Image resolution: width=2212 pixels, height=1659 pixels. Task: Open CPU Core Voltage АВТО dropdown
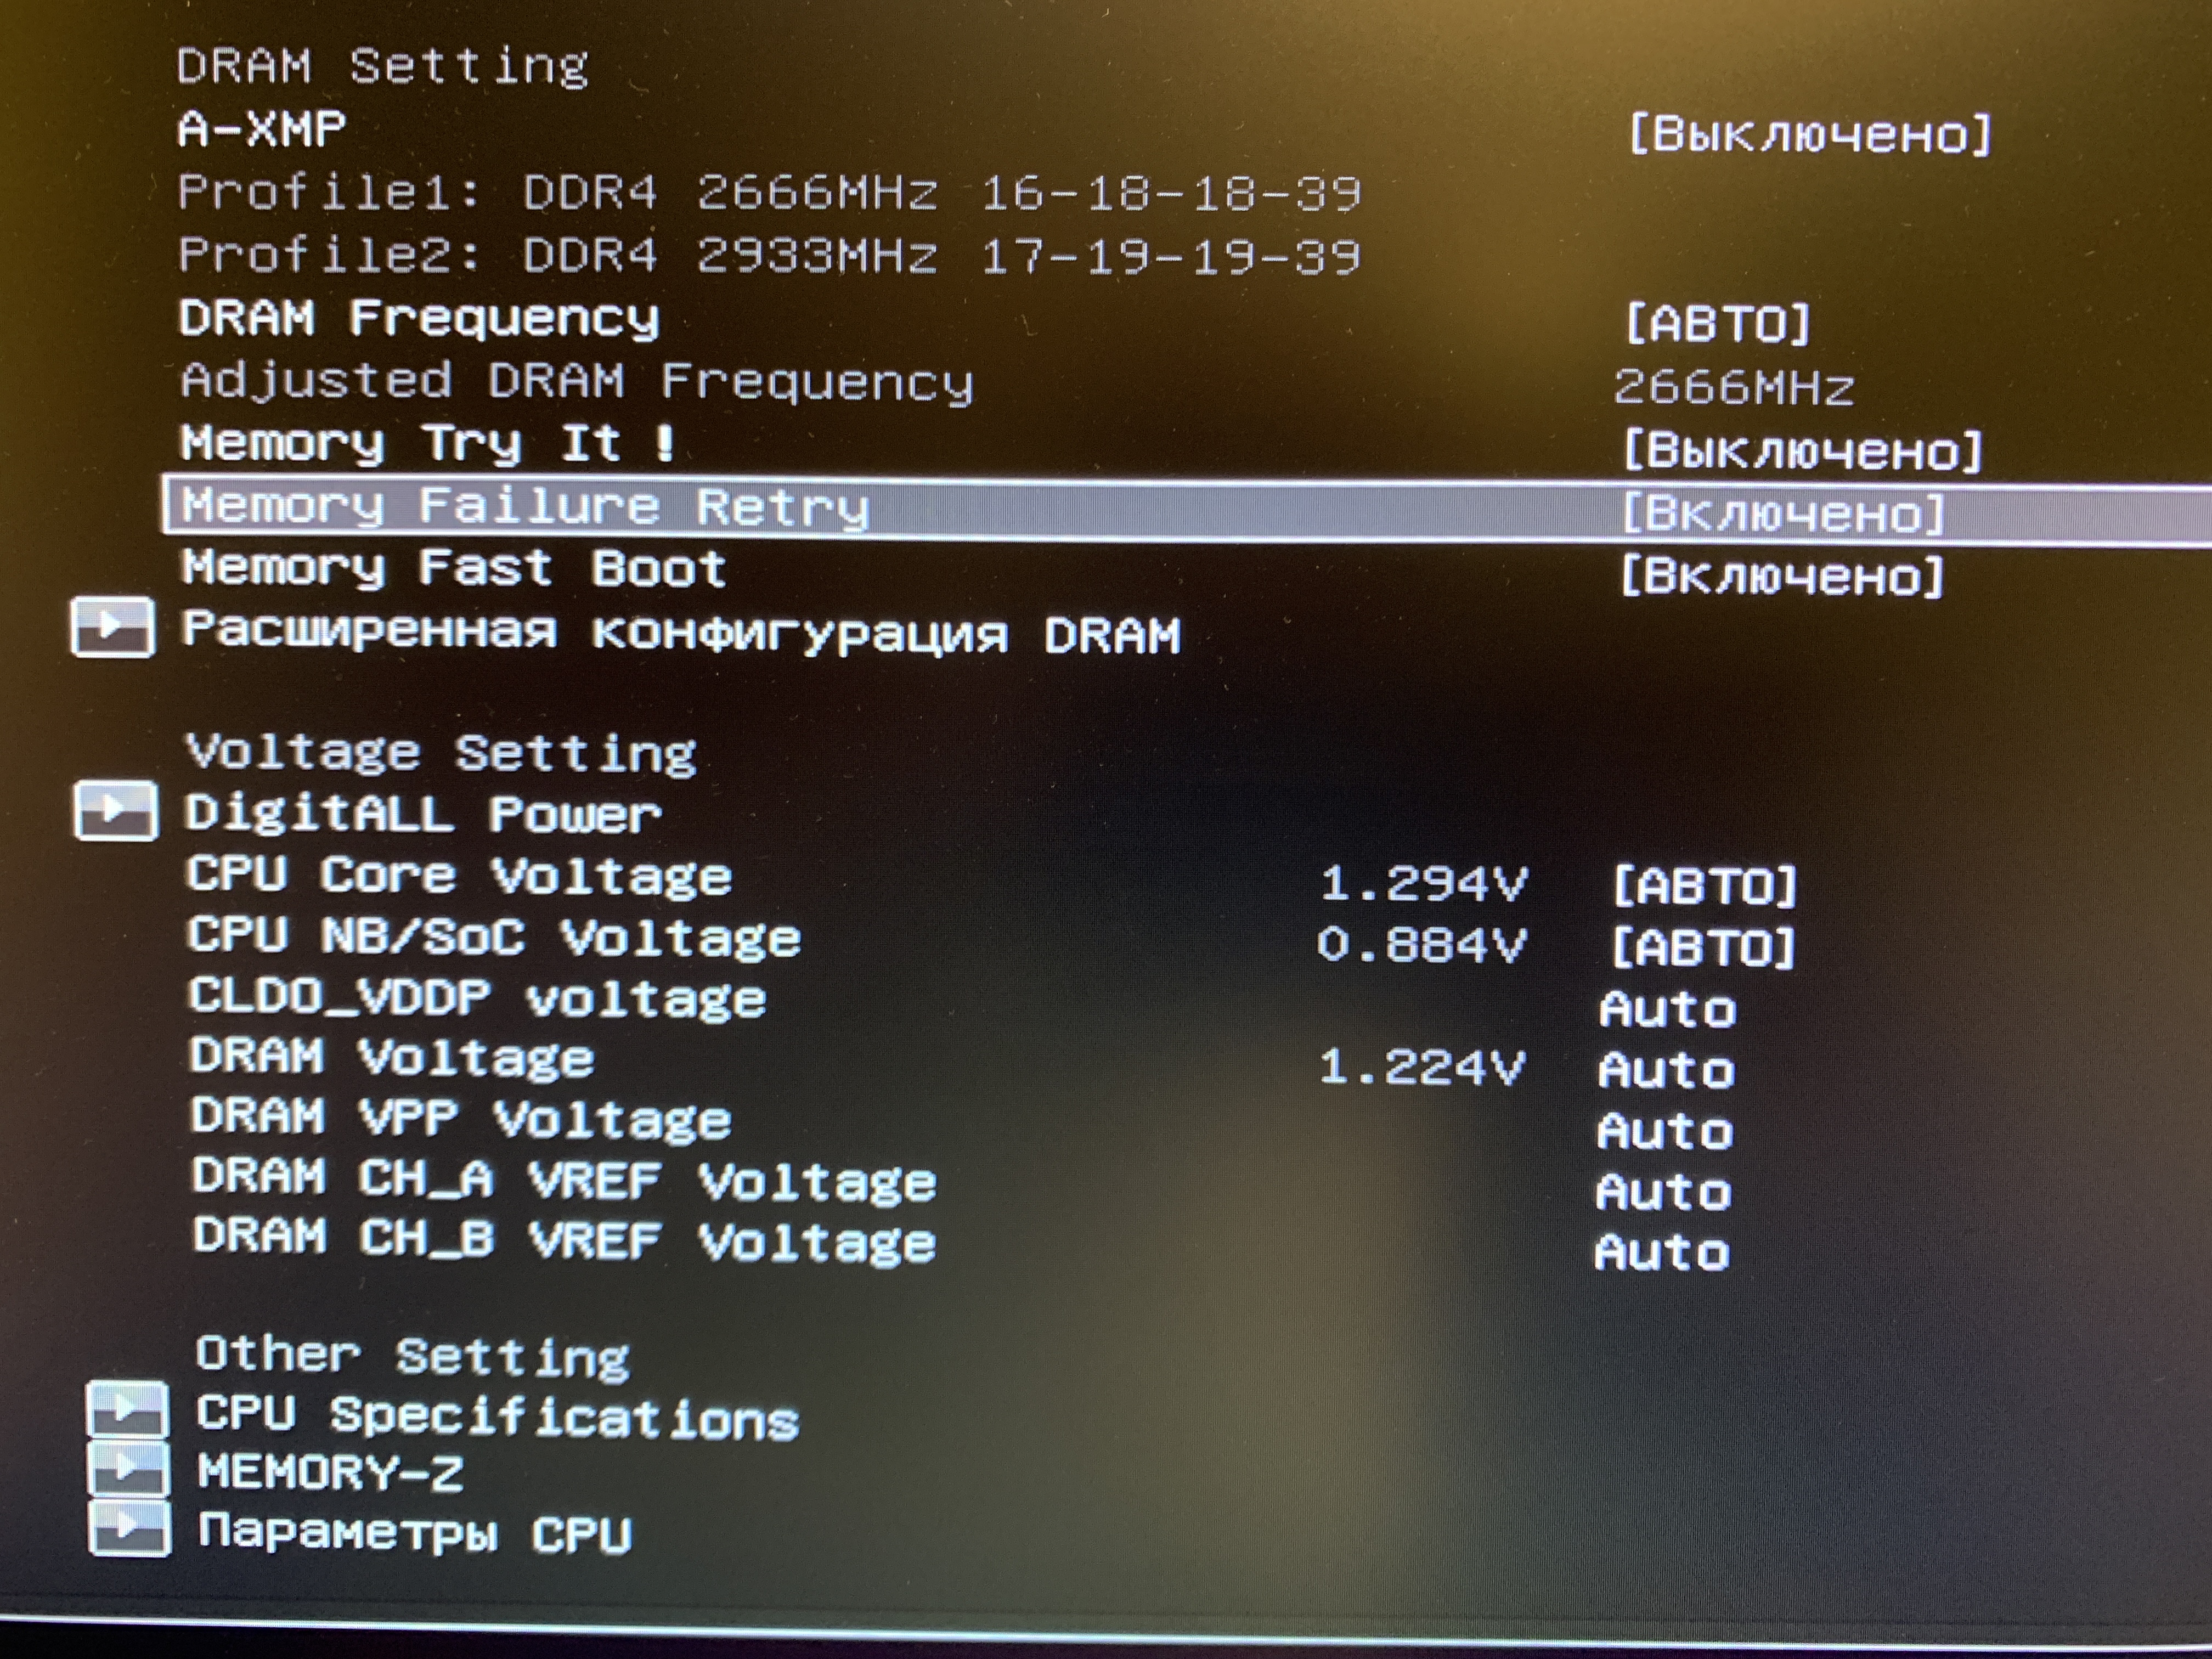pyautogui.click(x=1704, y=886)
